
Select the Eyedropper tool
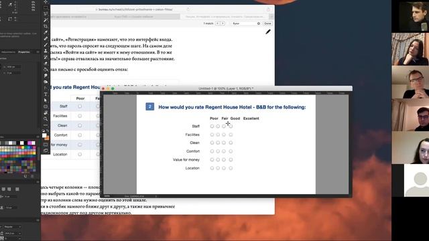pos(46,32)
